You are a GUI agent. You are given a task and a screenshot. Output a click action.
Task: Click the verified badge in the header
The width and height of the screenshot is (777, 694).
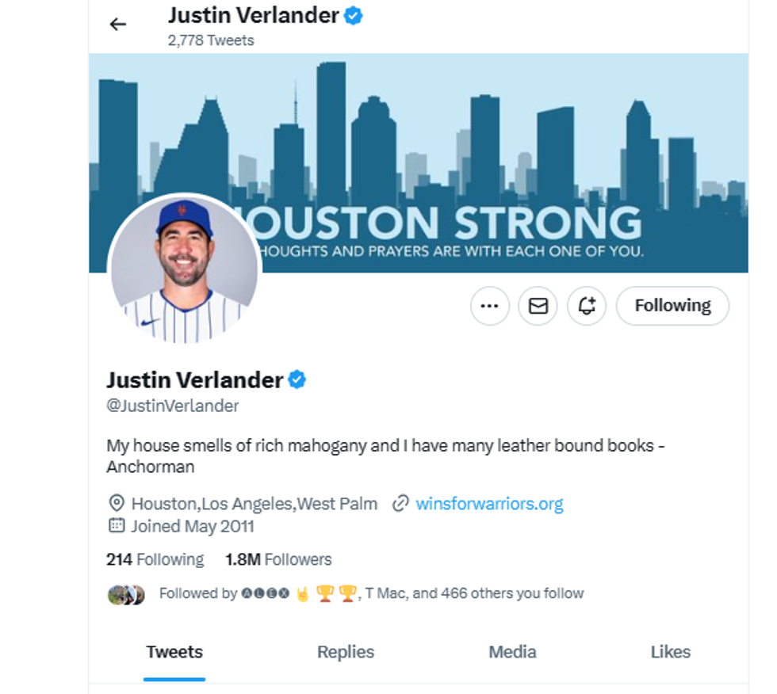point(353,16)
